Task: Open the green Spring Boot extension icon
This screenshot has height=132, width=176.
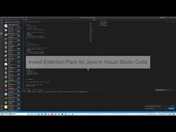Action: tap(6, 81)
